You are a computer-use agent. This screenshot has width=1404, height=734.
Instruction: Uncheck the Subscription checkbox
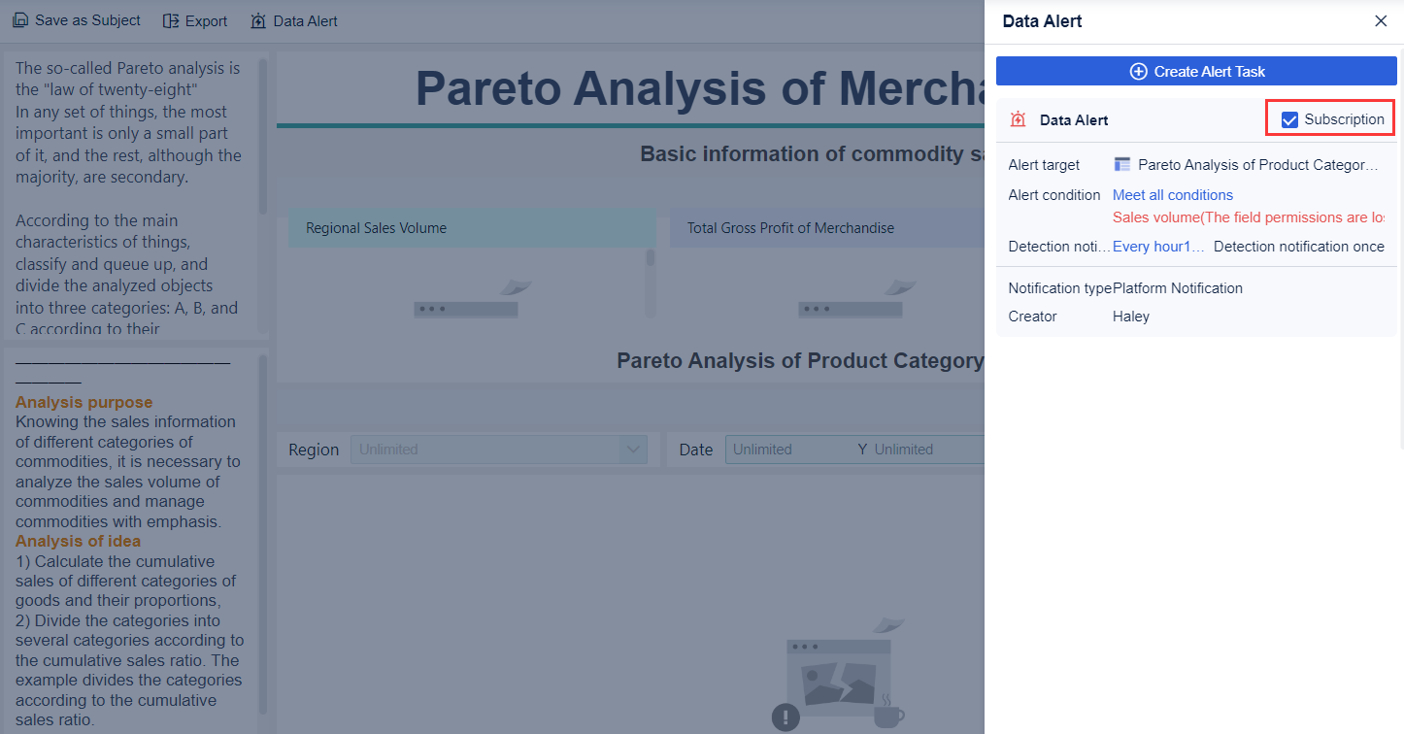(1289, 118)
